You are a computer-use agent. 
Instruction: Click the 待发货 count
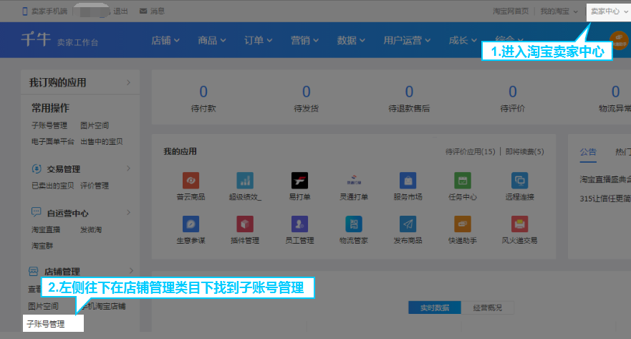(307, 92)
